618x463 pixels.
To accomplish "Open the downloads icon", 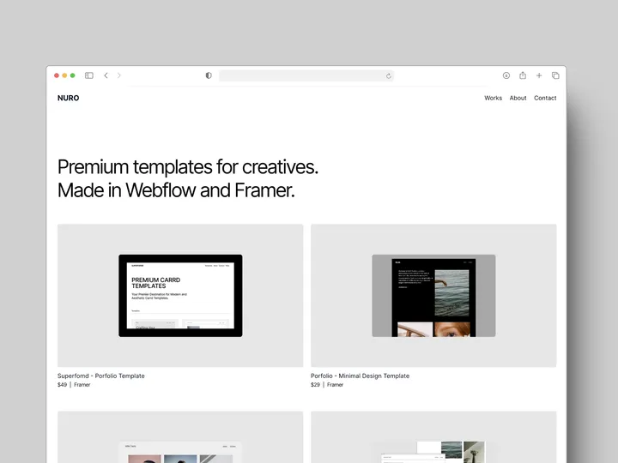I will [x=506, y=75].
